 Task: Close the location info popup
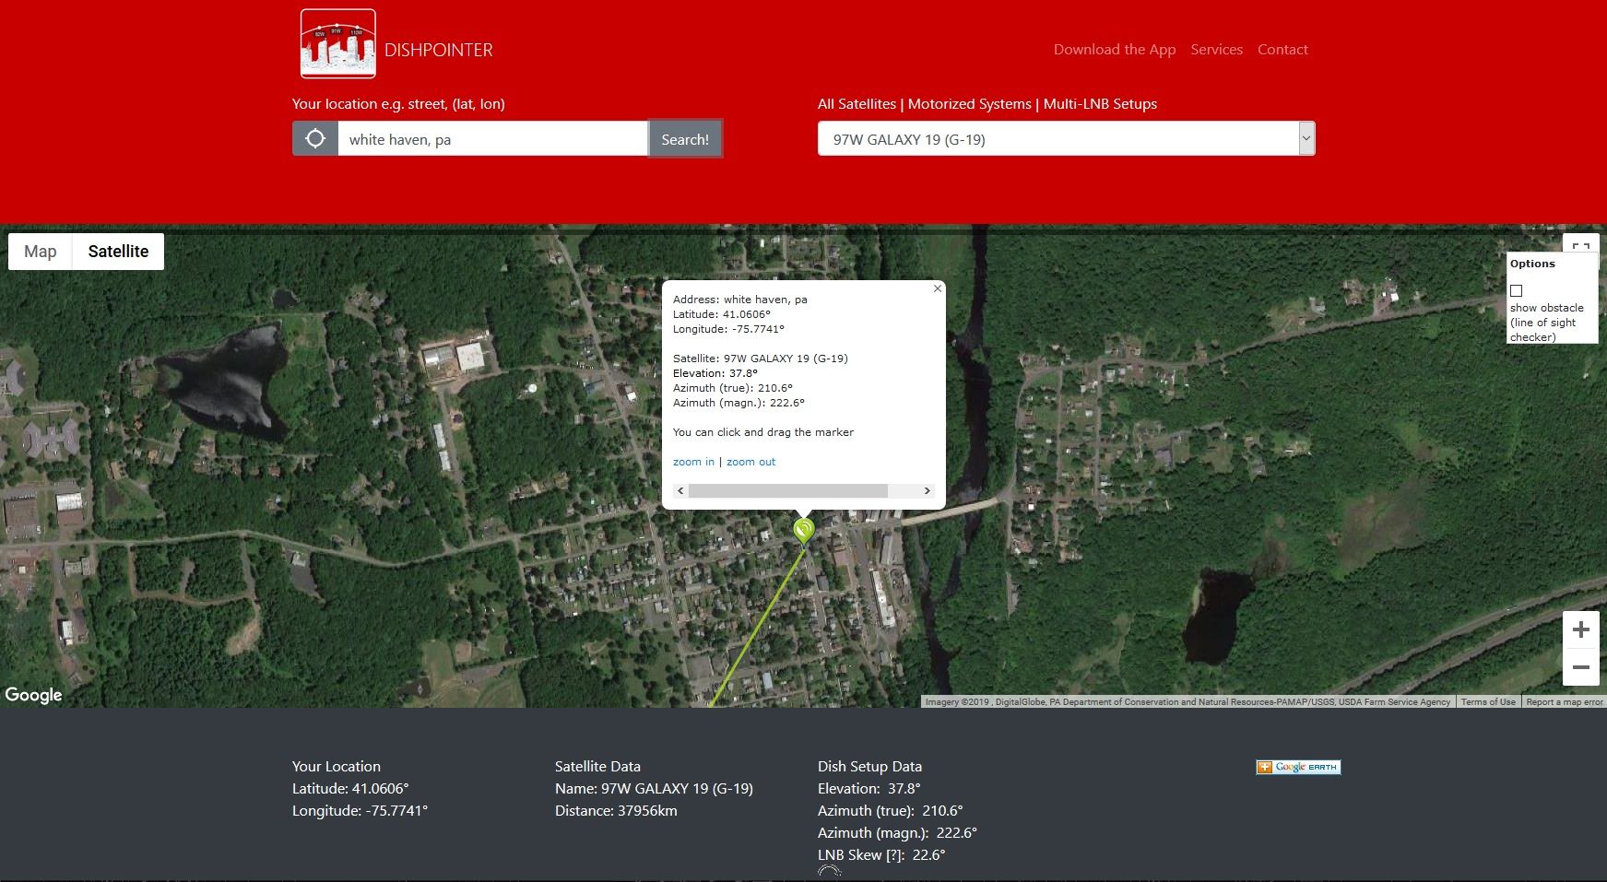pyautogui.click(x=938, y=288)
